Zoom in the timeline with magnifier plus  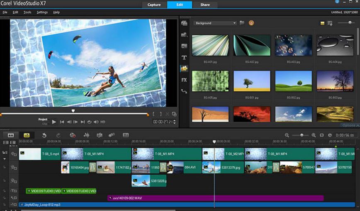pos(314,135)
